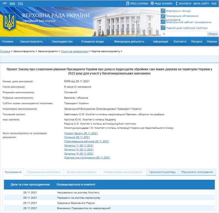Viewport: 219px width, 213px height.
Task: Click the press service document icon
Action: [127, 4]
